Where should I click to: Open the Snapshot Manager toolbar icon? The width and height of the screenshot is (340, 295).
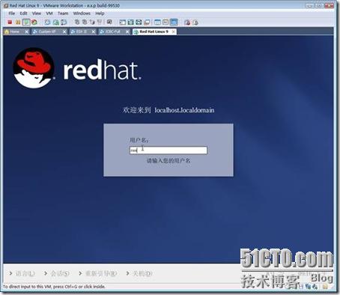[64, 22]
